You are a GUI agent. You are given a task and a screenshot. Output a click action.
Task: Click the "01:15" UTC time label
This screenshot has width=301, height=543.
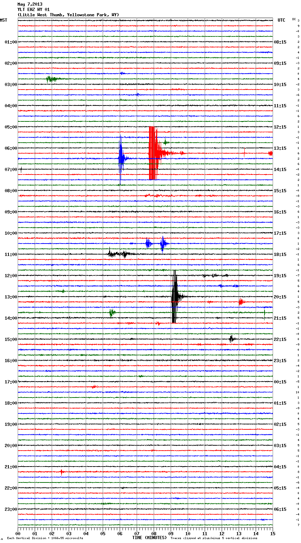pyautogui.click(x=280, y=403)
